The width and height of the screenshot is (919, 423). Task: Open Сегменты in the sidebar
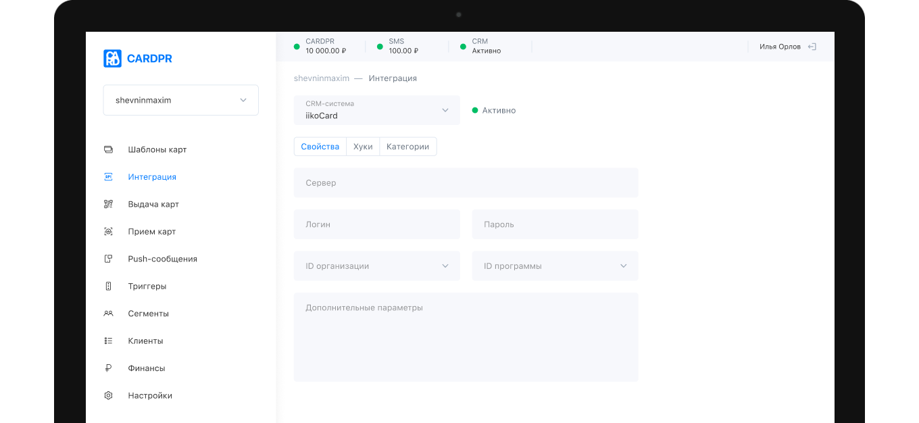(x=149, y=314)
